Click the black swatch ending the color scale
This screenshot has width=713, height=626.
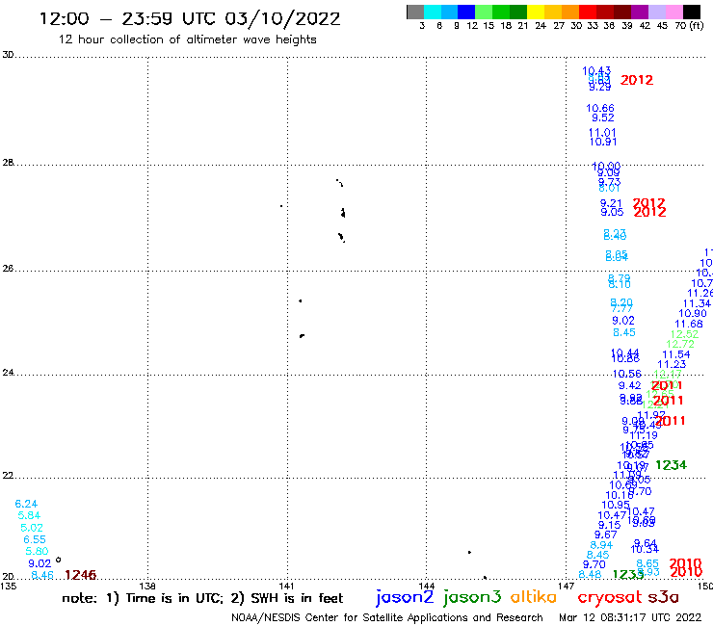pos(691,12)
